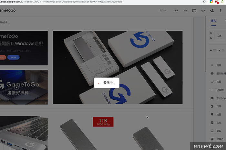Click the blue button in the banner

tap(14, 57)
